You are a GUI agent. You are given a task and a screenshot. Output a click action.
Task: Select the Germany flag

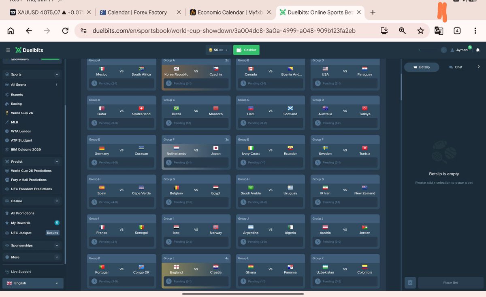(x=102, y=148)
